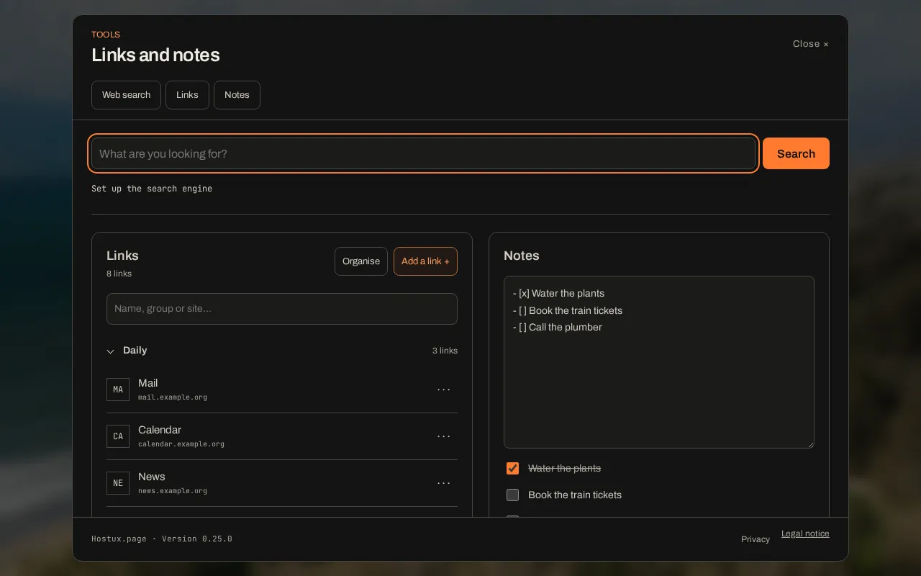Viewport: 921px width, 576px height.
Task: Click the 3 links count for Daily
Action: [x=445, y=351]
